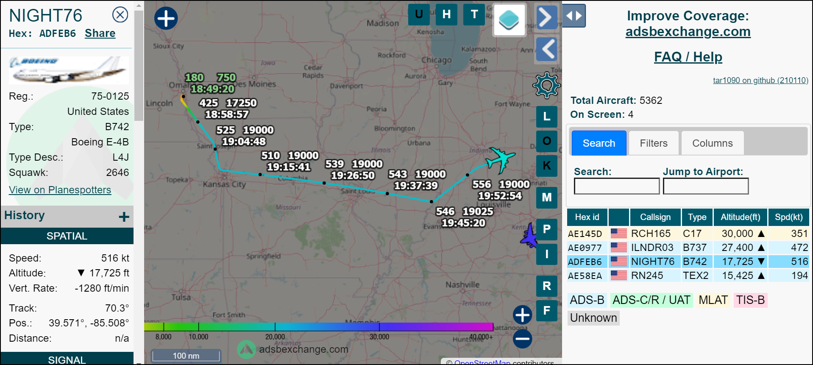Toggle the P map option button

547,229
